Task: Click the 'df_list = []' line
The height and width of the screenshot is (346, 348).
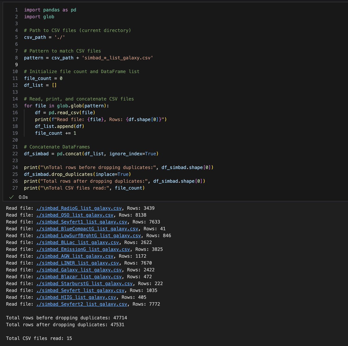Action: point(40,85)
